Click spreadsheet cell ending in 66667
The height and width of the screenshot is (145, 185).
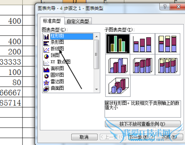click(x=11, y=92)
